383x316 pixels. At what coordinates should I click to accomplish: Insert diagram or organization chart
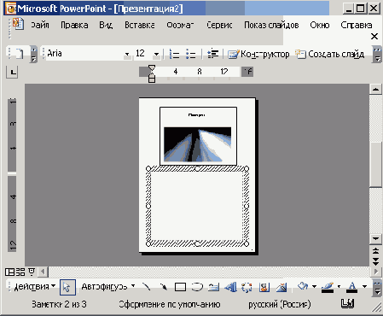pos(247,287)
